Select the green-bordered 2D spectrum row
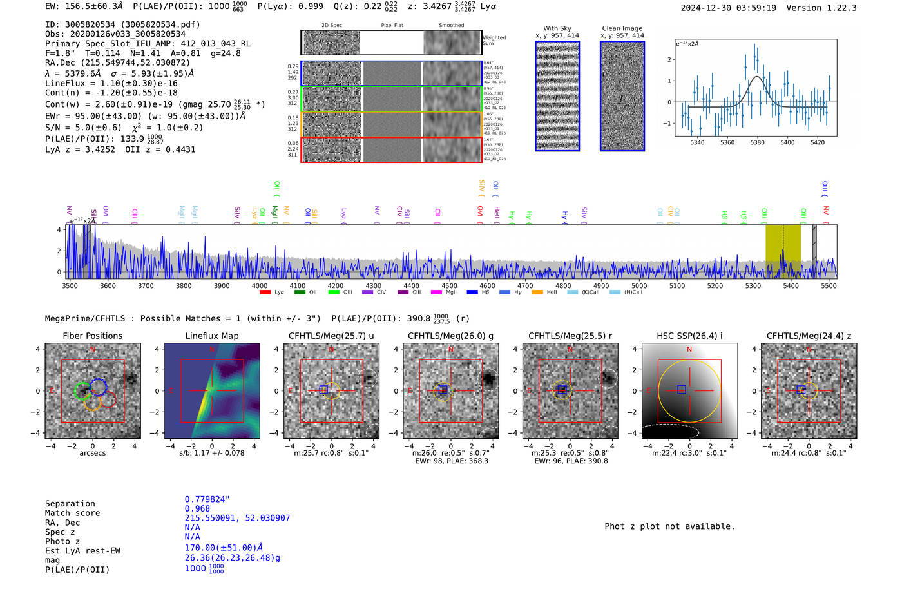Viewport: 902px width, 614px height. point(392,99)
